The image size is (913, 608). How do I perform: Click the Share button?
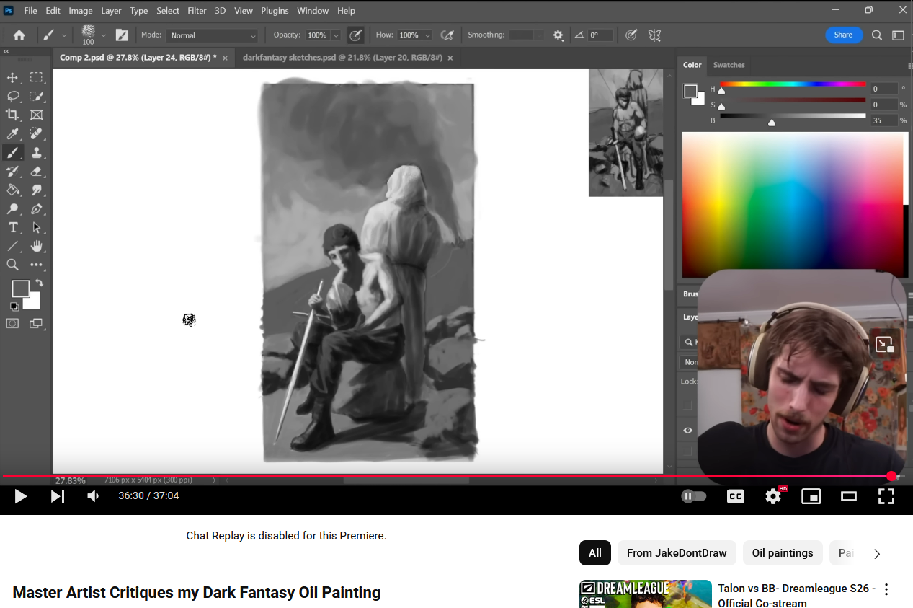(x=844, y=35)
